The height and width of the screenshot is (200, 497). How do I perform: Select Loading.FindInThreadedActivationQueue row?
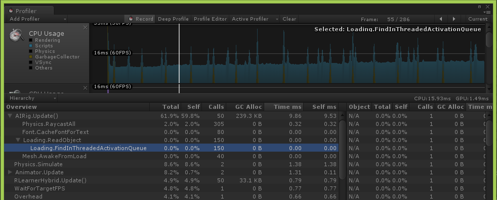point(172,148)
